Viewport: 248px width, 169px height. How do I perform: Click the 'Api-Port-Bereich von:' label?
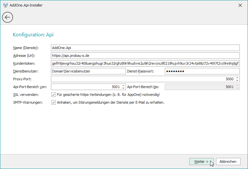pos(30,87)
